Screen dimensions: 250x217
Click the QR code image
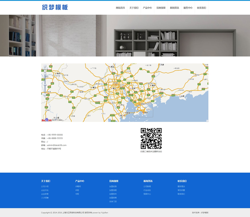pyautogui.click(x=151, y=138)
